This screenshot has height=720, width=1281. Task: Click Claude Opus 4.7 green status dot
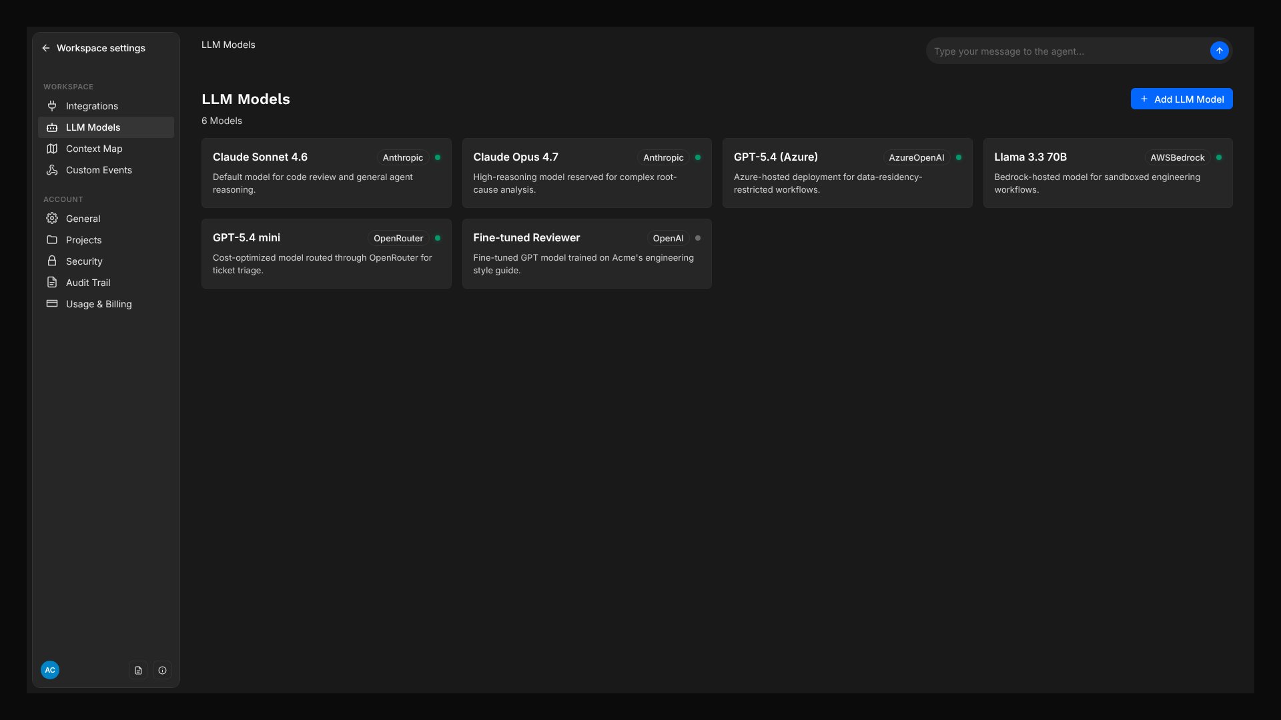[698, 157]
